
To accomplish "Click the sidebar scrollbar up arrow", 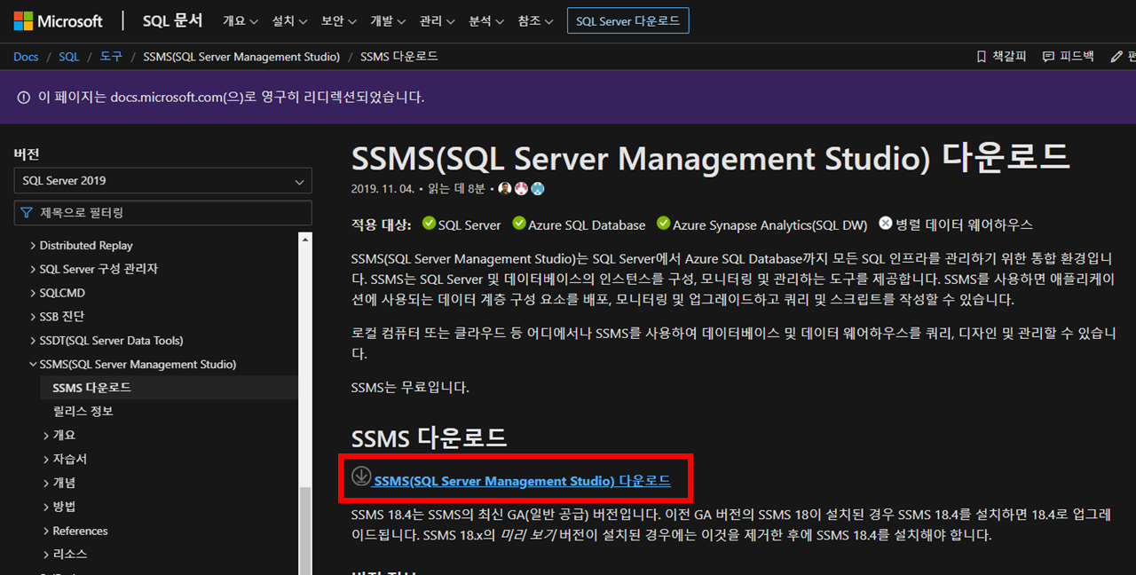I will (x=305, y=240).
